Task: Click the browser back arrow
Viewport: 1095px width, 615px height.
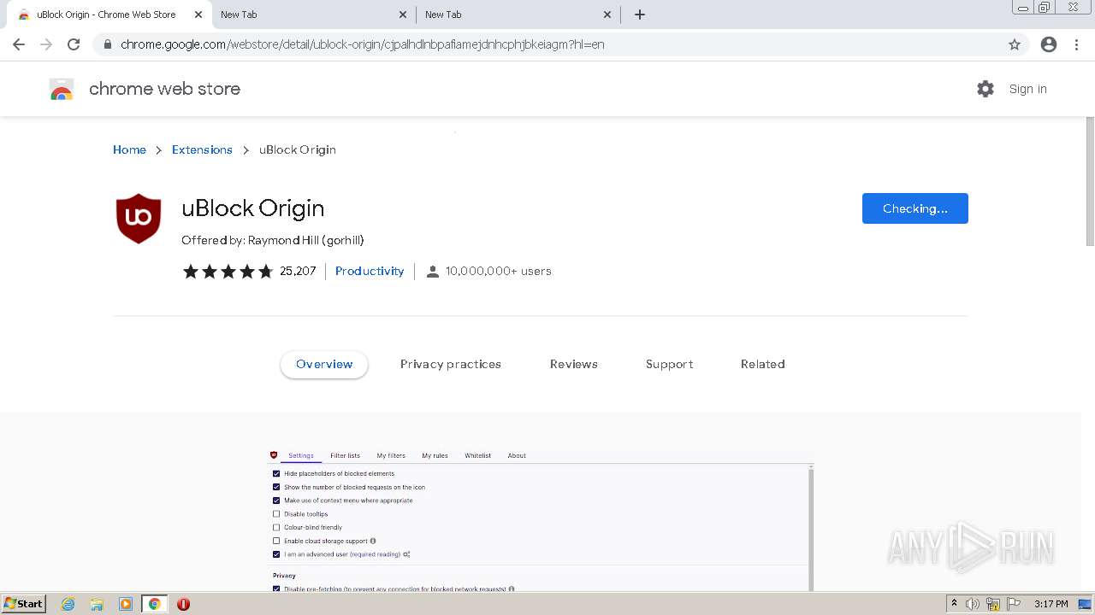Action: click(19, 44)
